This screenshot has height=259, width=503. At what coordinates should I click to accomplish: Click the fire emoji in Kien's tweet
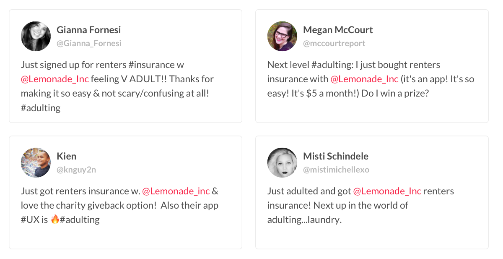tap(55, 219)
